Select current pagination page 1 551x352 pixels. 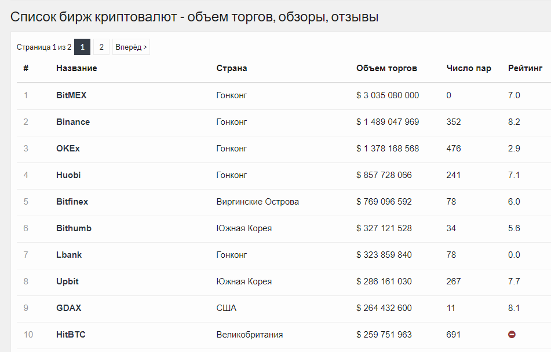82,47
